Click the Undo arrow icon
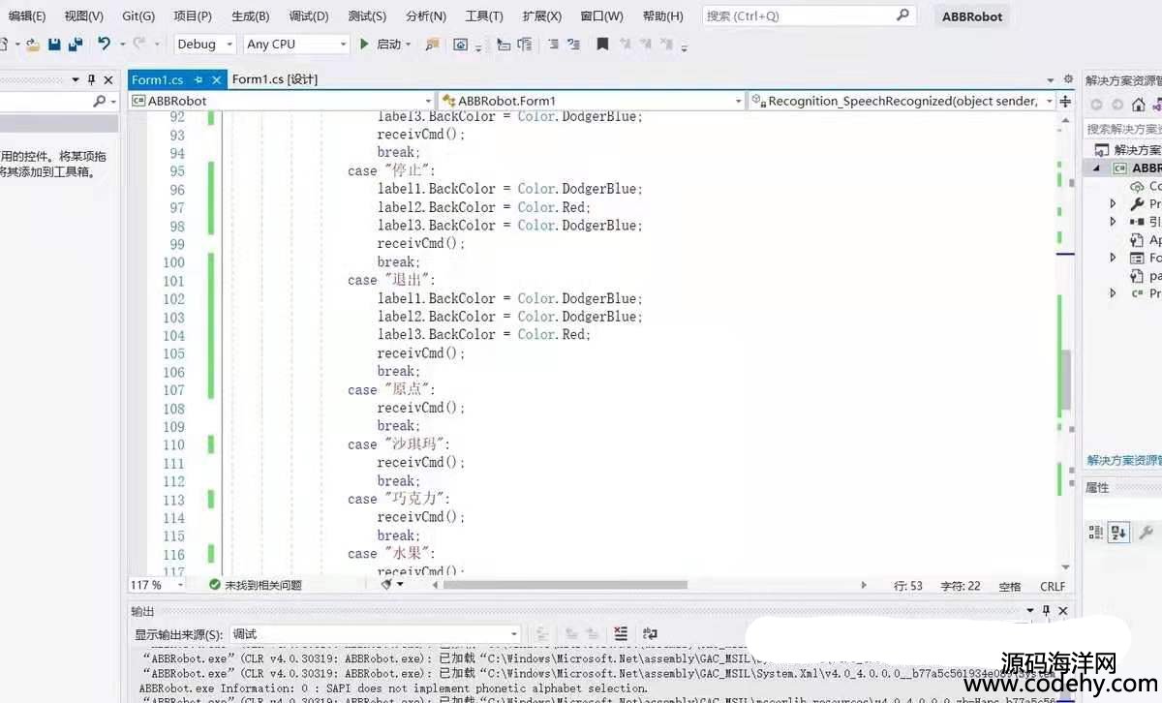The height and width of the screenshot is (703, 1162). 104,44
